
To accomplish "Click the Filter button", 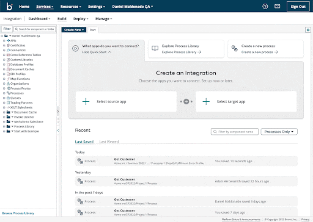I will tap(7, 29).
